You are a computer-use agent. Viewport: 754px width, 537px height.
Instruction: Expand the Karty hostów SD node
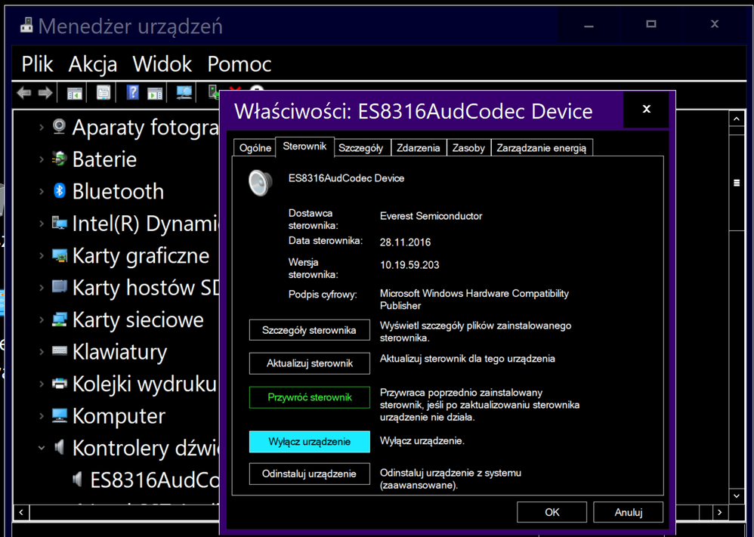click(42, 288)
